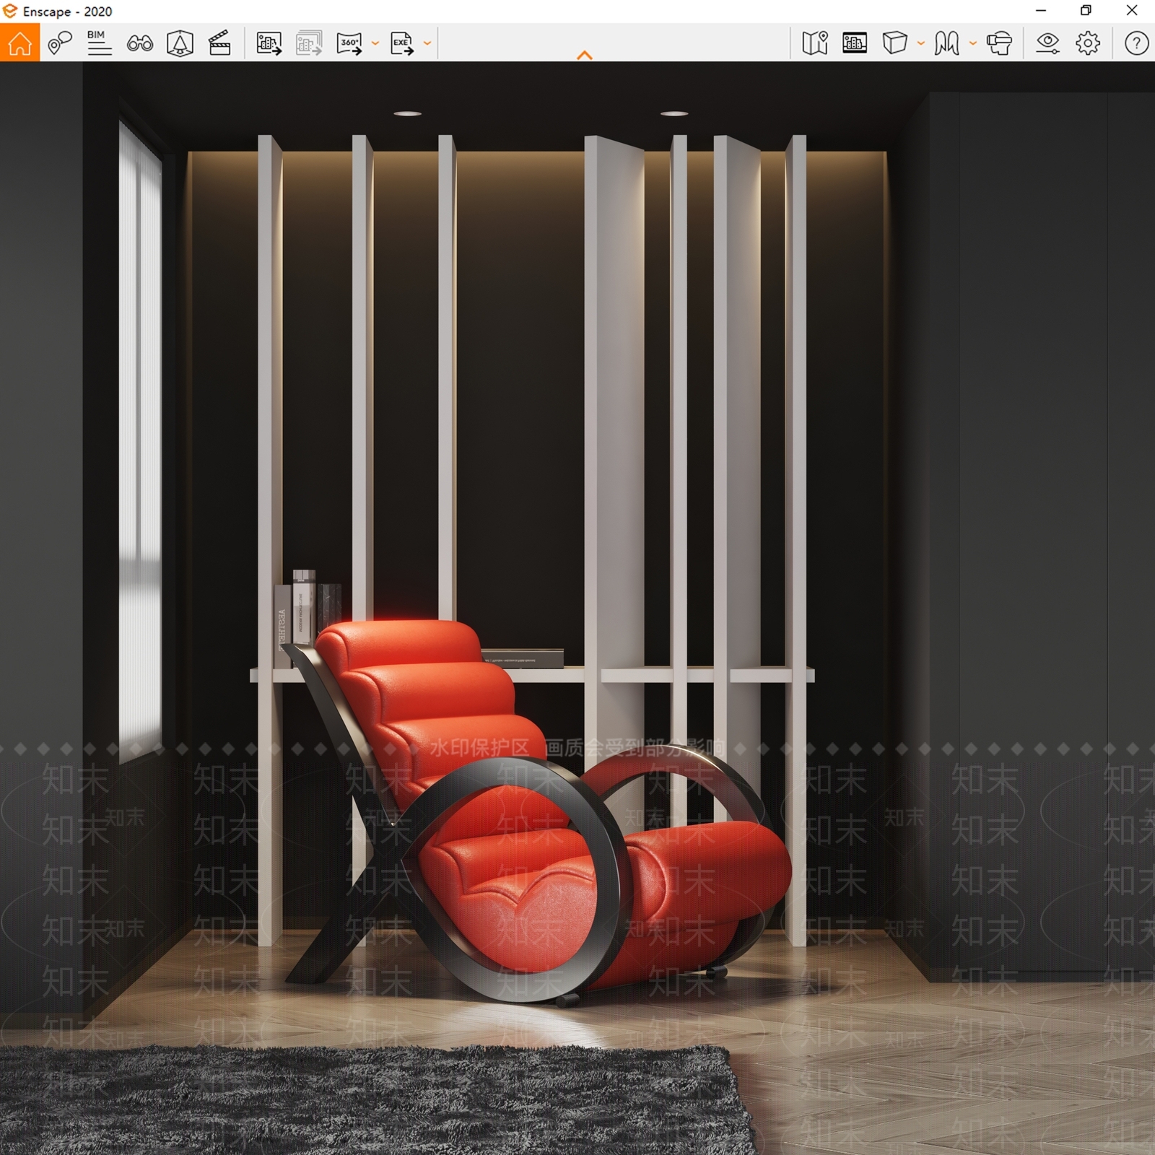
Task: Click the Enscape - 2020 window title
Action: click(x=67, y=12)
